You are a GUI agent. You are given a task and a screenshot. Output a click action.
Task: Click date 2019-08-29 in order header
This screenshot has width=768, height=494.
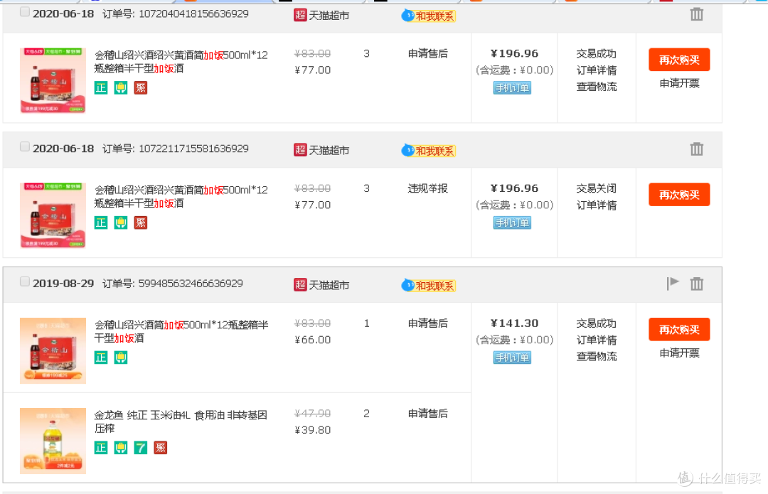(63, 284)
